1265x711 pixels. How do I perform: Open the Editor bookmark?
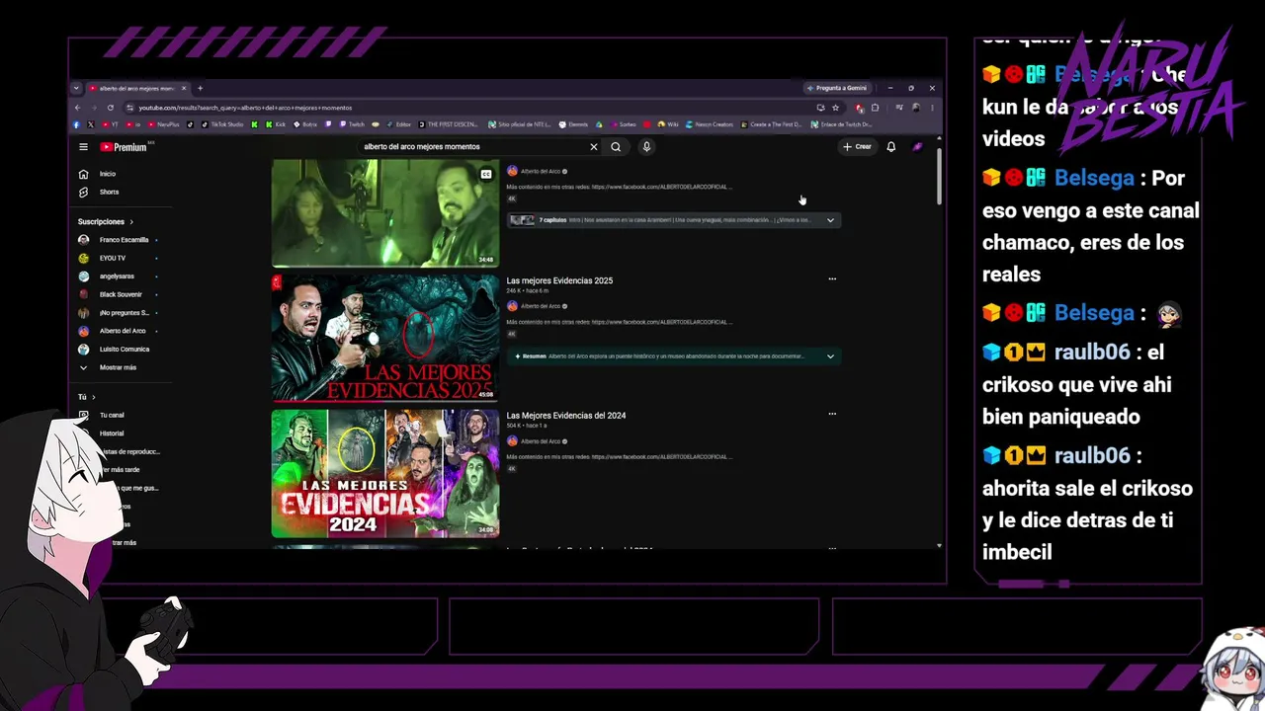coord(398,124)
